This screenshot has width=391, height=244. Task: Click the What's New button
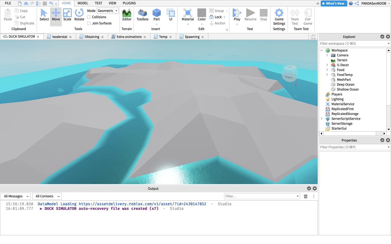click(x=334, y=4)
